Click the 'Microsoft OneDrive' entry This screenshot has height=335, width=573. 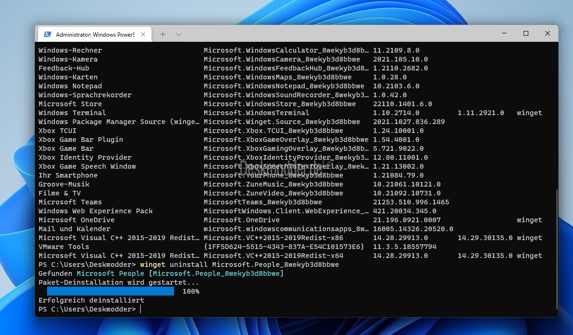[x=77, y=220]
